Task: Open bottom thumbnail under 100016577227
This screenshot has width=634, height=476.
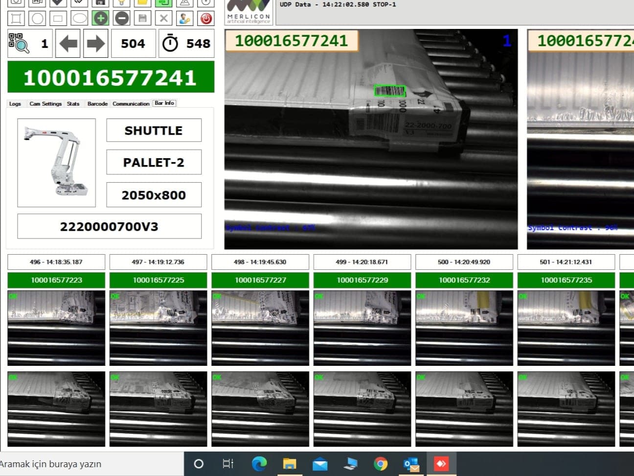Action: click(260, 409)
